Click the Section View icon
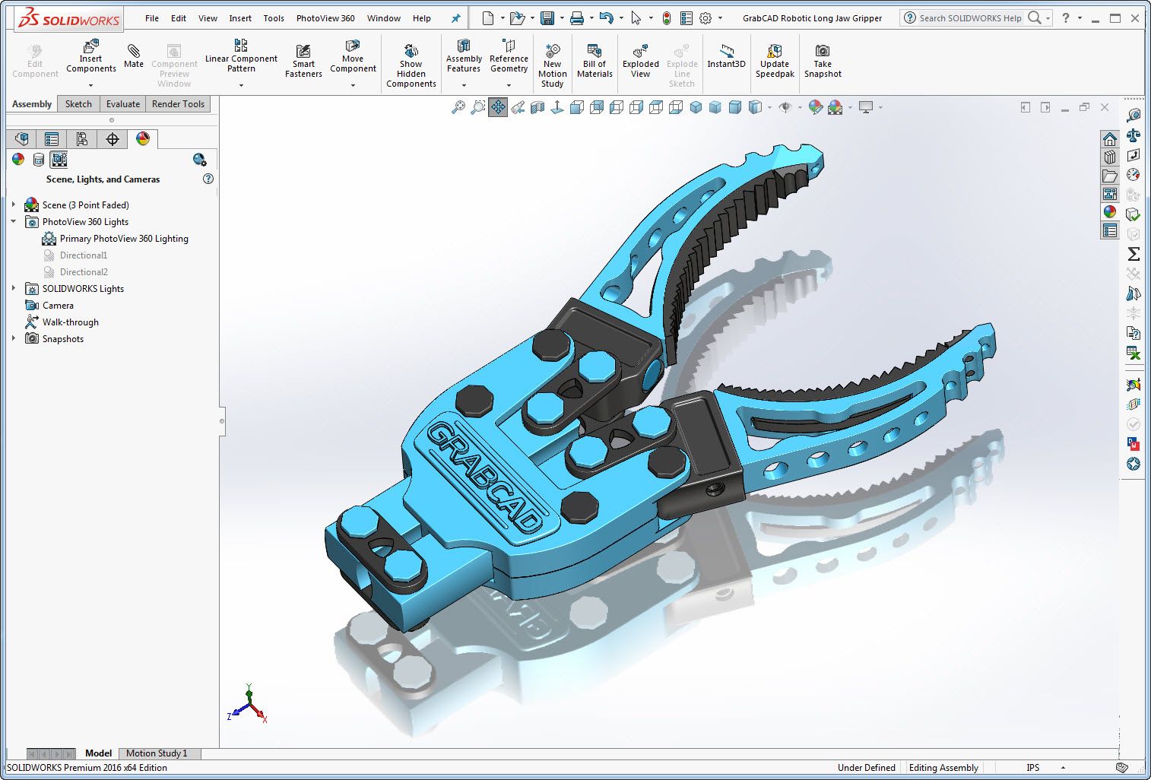 537,107
